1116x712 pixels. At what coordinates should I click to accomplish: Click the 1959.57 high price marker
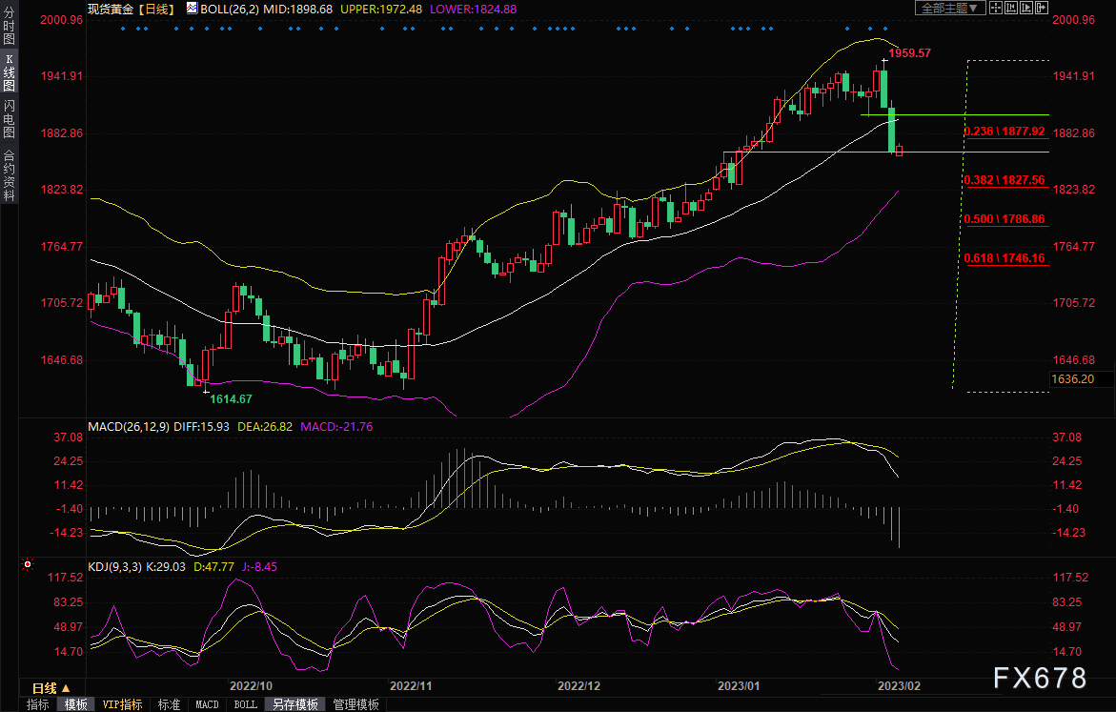click(909, 52)
